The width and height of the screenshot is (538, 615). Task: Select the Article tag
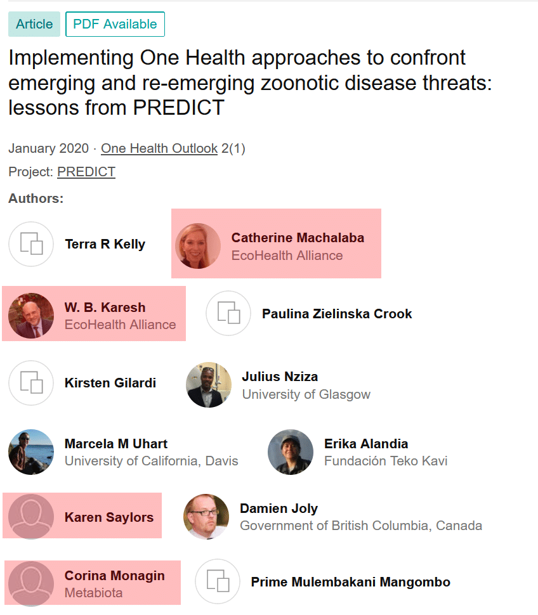pos(34,24)
